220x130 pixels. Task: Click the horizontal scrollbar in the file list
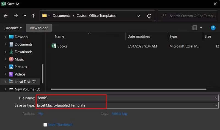pos(129,89)
